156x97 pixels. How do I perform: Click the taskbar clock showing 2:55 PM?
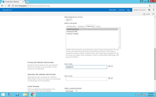[x=151, y=95]
